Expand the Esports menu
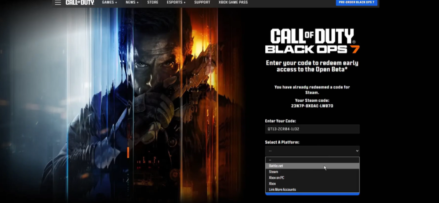Image resolution: width=439 pixels, height=203 pixels. (176, 3)
